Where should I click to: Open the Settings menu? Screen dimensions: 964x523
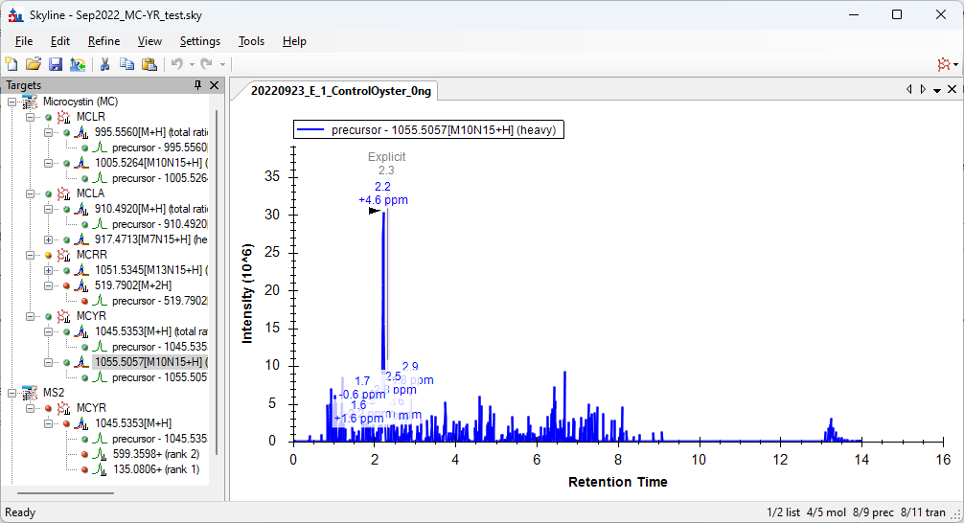pyautogui.click(x=199, y=41)
